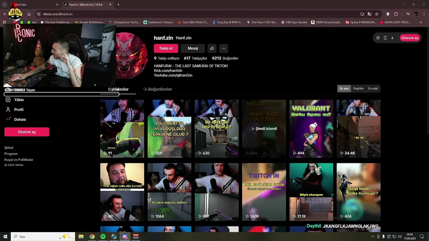Viewport: 429px width, 241px height.
Task: Click the install app icon in address bar
Action: 362,14
